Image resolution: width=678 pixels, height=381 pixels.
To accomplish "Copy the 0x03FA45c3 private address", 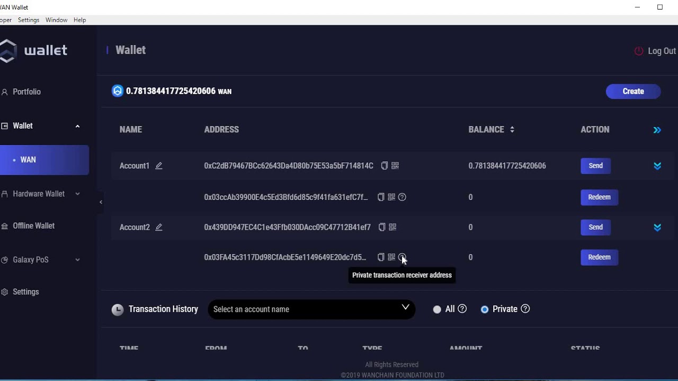I will click(x=381, y=257).
